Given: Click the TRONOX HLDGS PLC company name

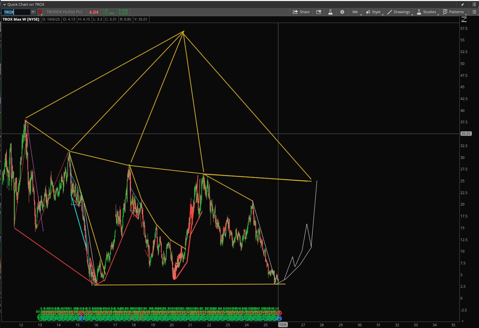Looking at the screenshot, I should (x=65, y=12).
